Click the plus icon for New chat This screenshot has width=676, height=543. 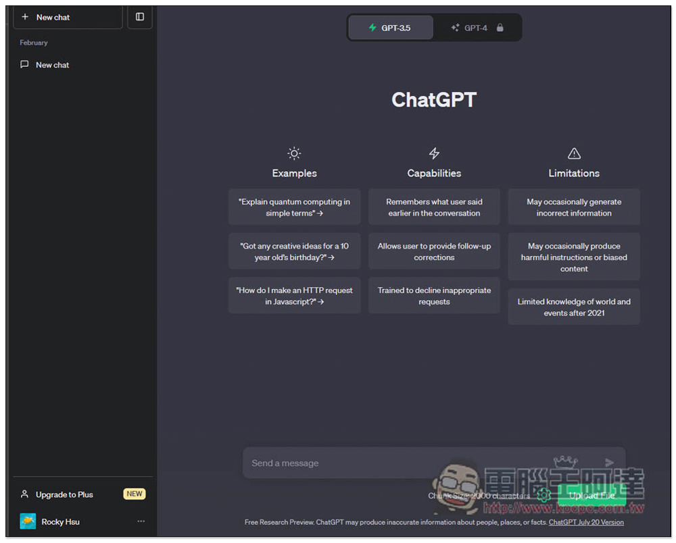tap(25, 17)
